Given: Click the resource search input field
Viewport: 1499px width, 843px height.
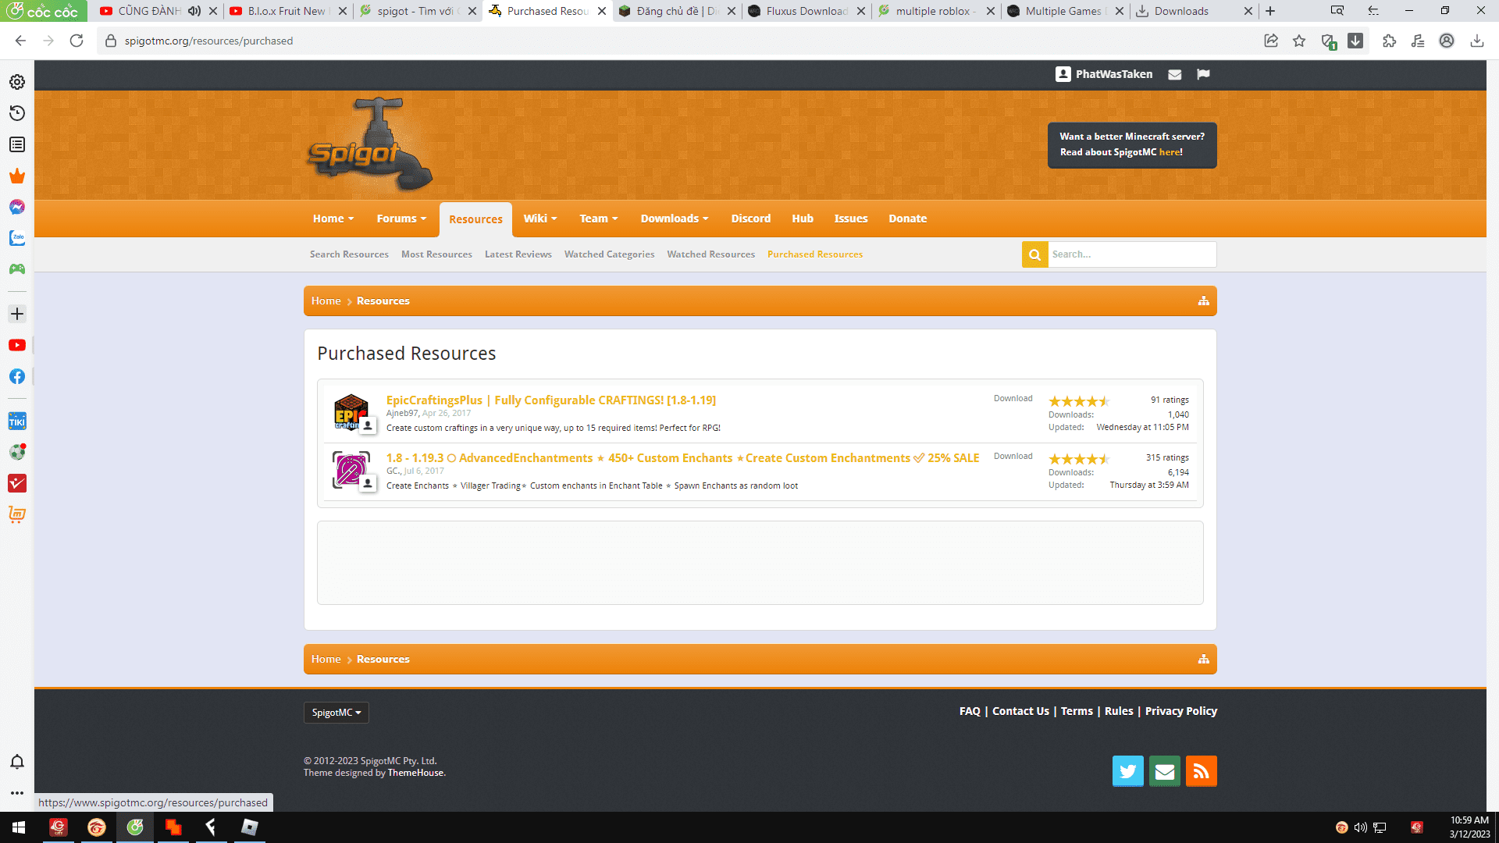Looking at the screenshot, I should 1130,254.
